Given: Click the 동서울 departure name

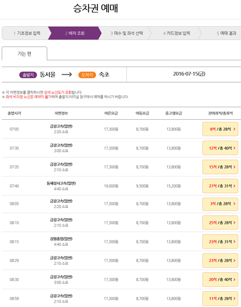Looking at the screenshot, I should 48,75.
